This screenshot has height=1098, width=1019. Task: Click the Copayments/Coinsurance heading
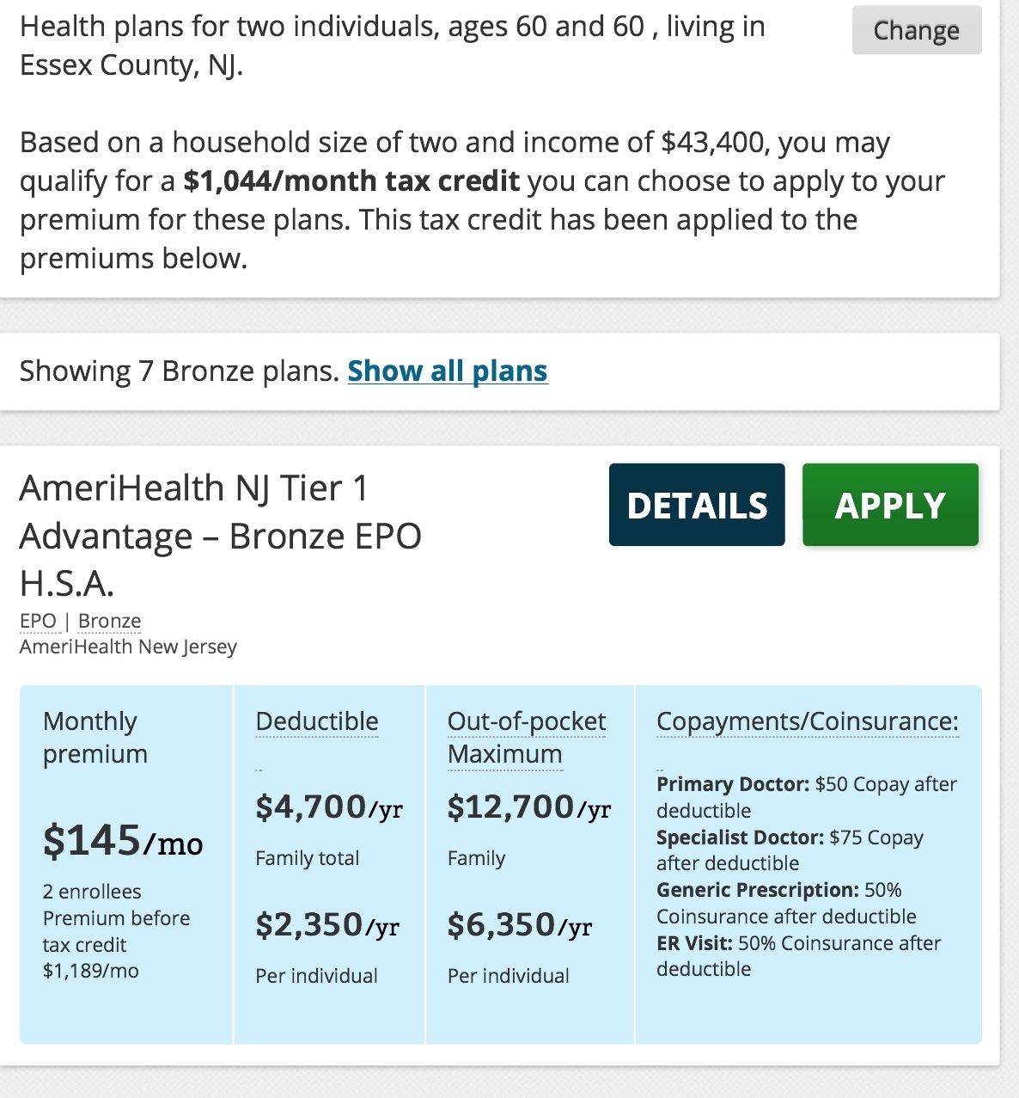point(807,721)
